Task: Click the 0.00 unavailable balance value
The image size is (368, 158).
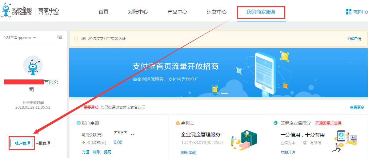Action: pyautogui.click(x=118, y=142)
